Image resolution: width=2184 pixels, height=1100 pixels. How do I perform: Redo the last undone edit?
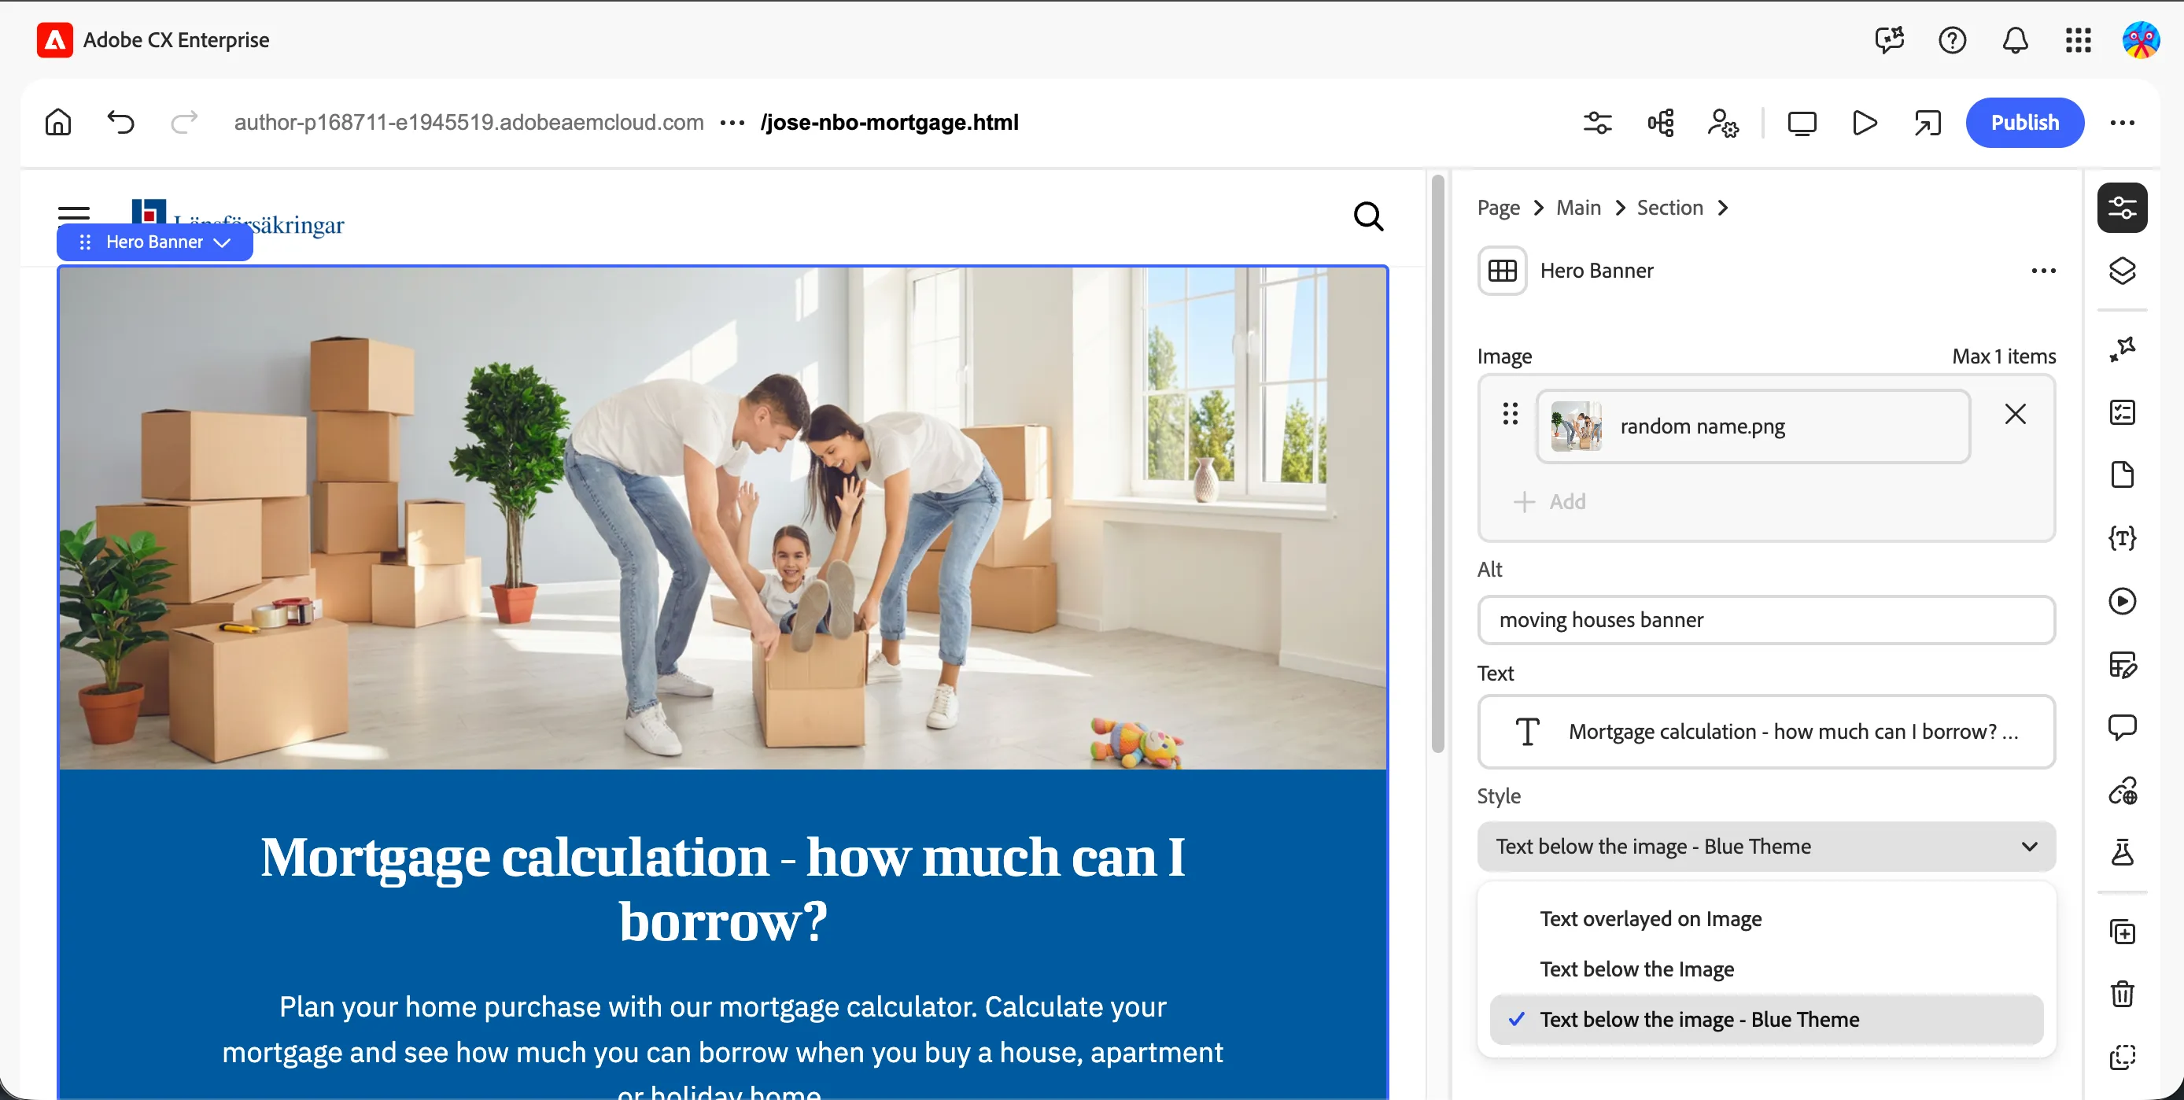click(x=183, y=122)
